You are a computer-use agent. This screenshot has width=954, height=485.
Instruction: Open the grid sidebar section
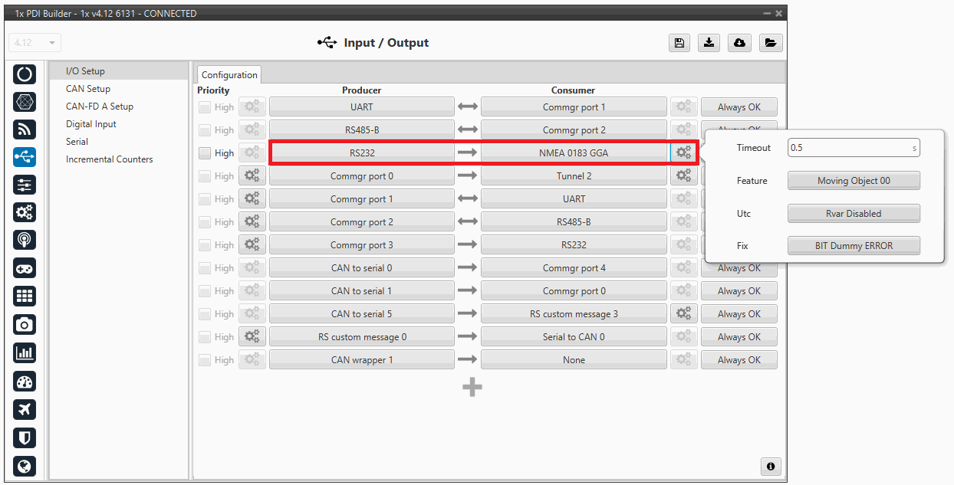[25, 297]
